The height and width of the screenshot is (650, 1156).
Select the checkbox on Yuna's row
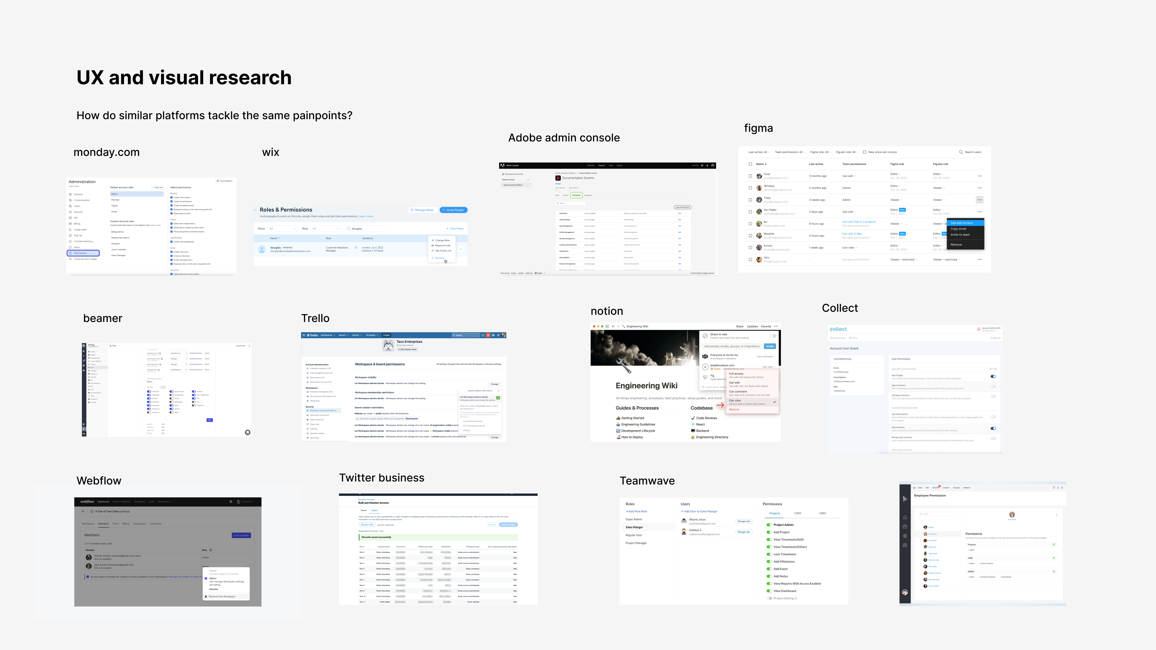(x=750, y=176)
